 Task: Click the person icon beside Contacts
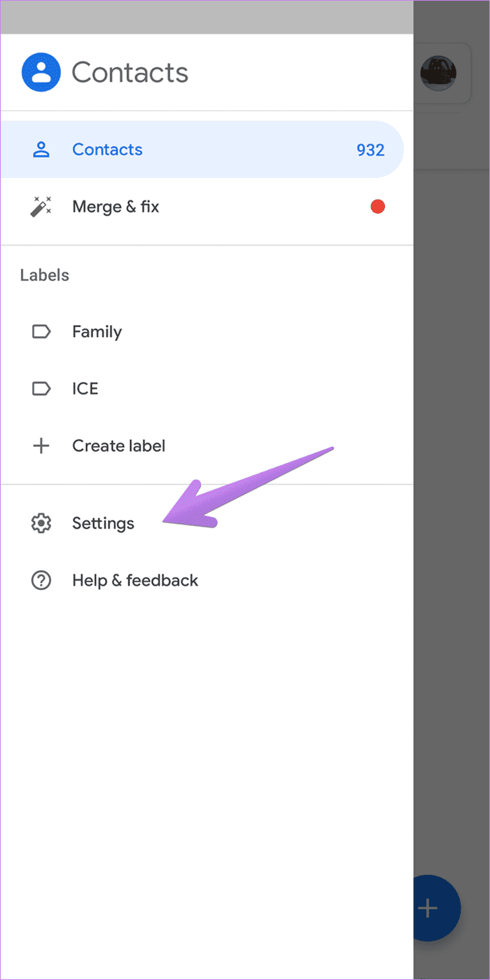[x=41, y=149]
